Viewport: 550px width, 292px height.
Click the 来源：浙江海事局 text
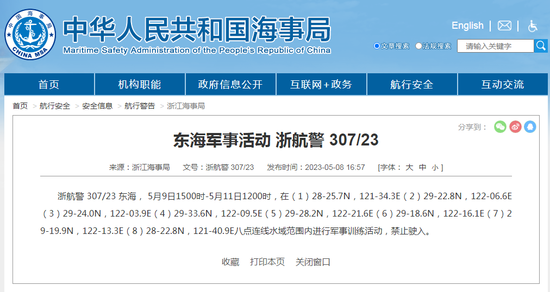(140, 167)
